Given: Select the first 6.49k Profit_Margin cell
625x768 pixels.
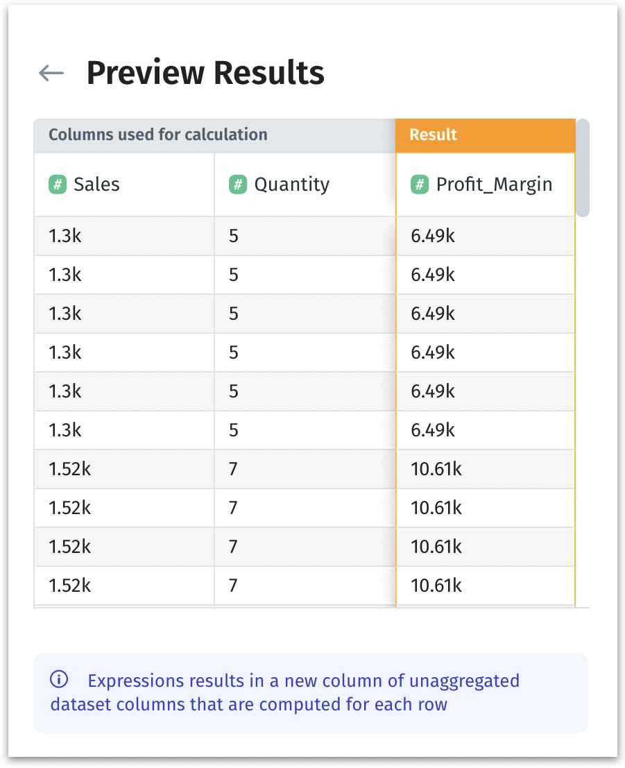Looking at the screenshot, I should point(433,236).
